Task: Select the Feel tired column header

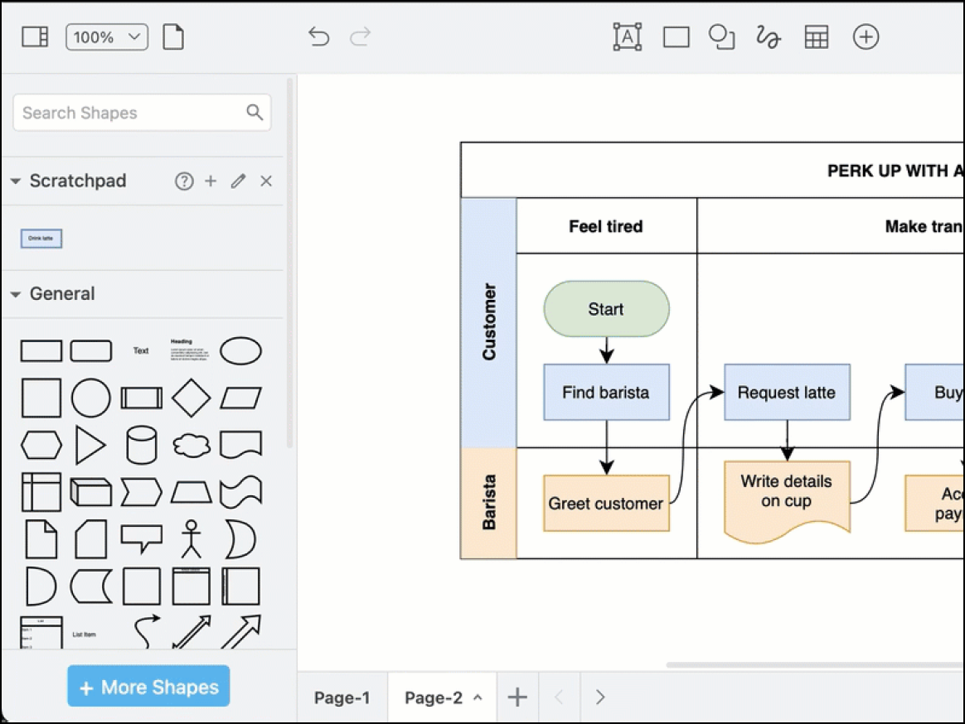Action: click(x=606, y=226)
